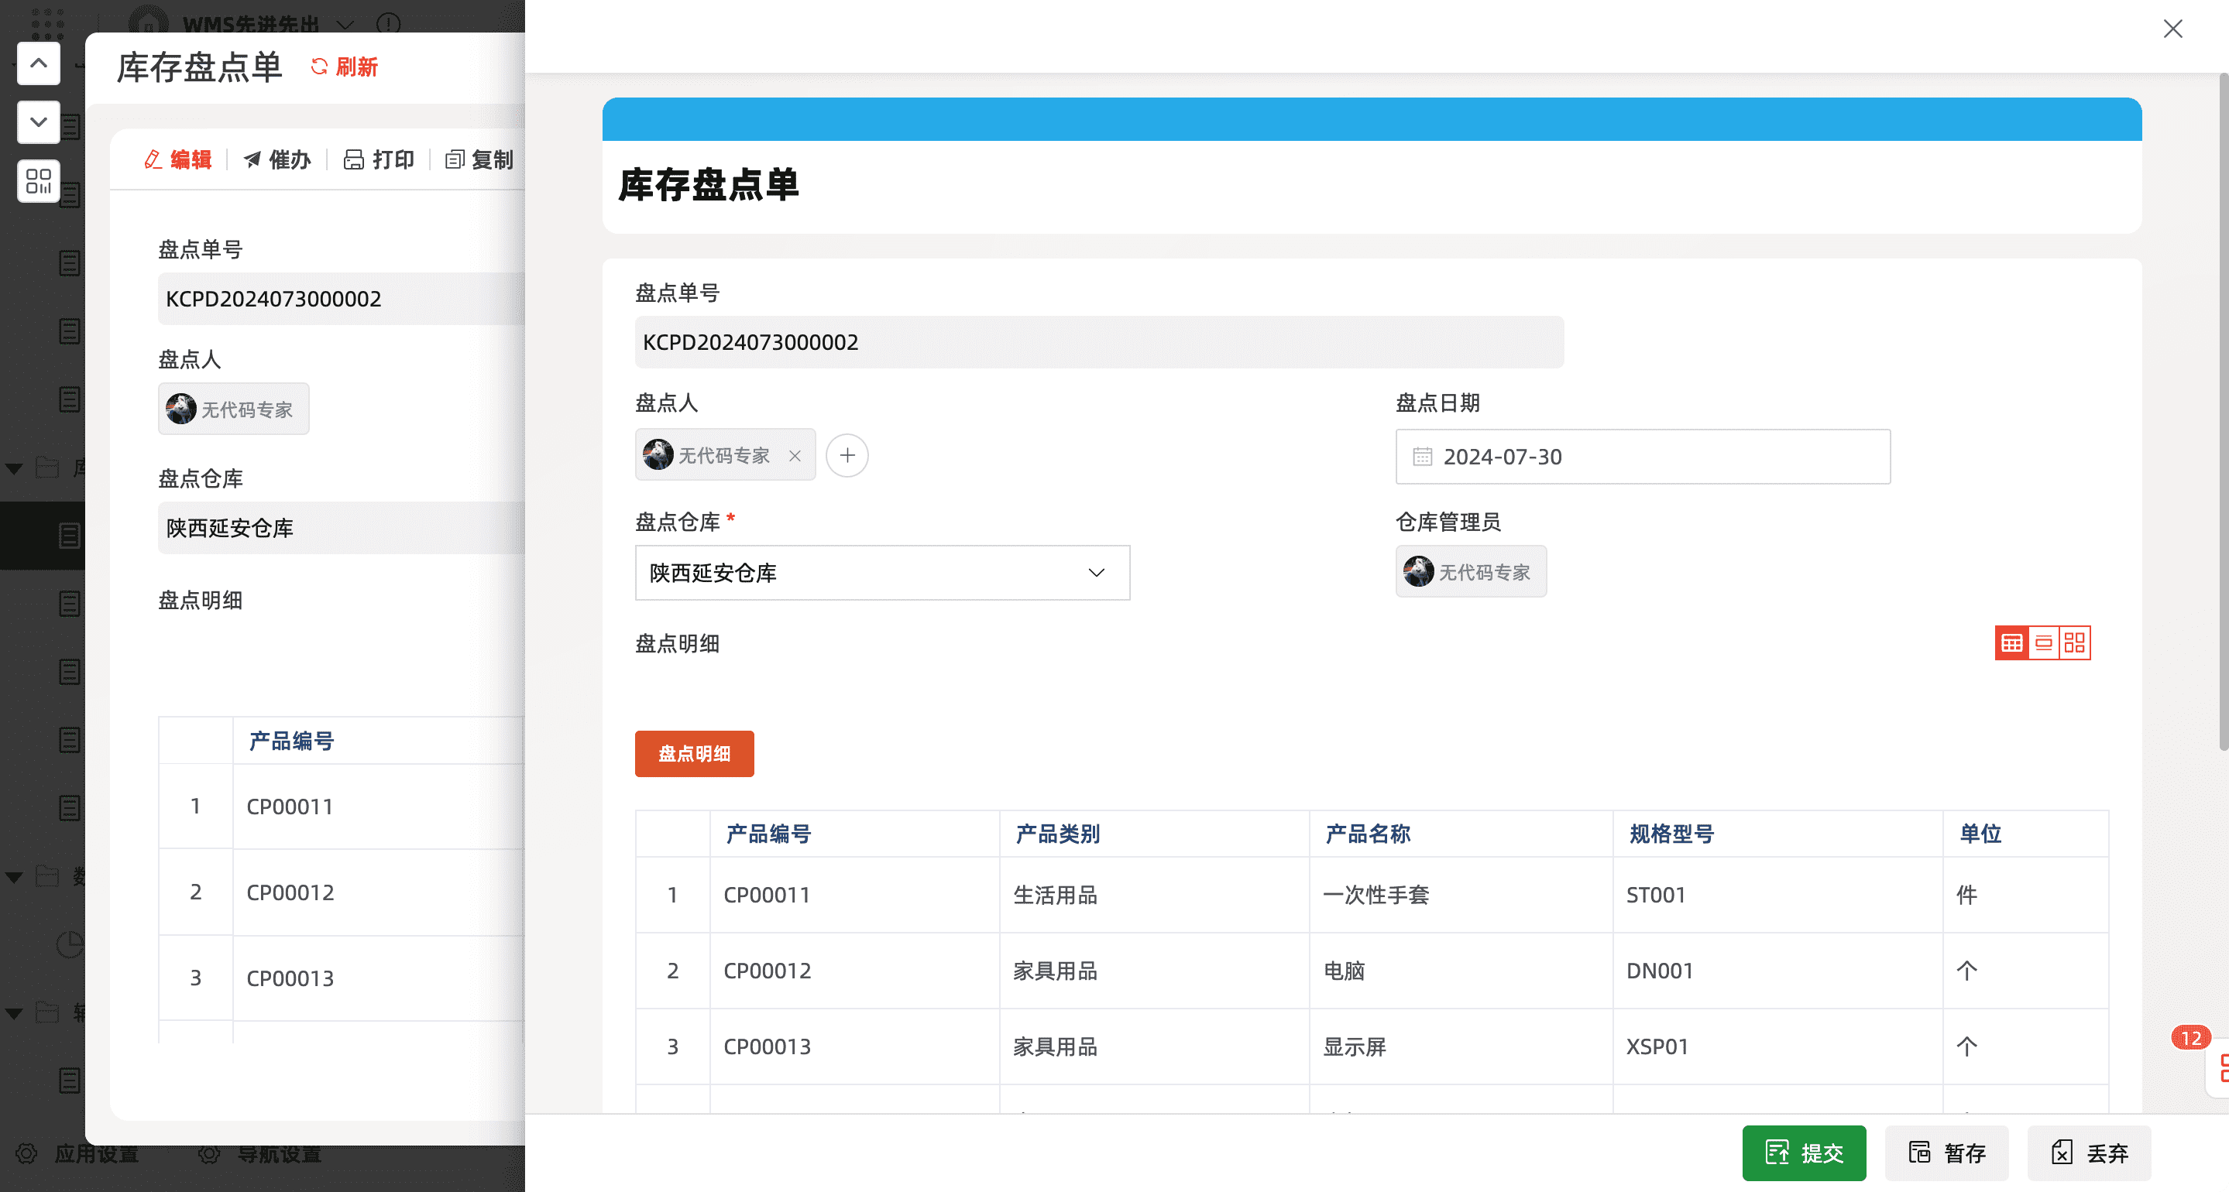
Task: Save the draft with 暂存
Action: point(1946,1153)
